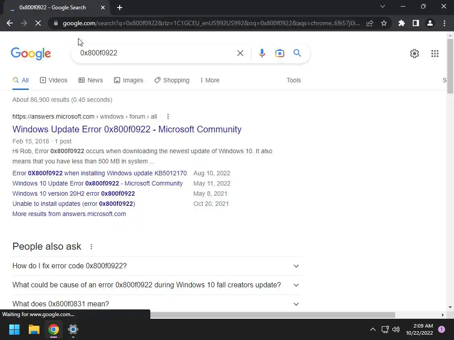The height and width of the screenshot is (340, 454).
Task: Click the vertical page scrollbar
Action: point(450,66)
